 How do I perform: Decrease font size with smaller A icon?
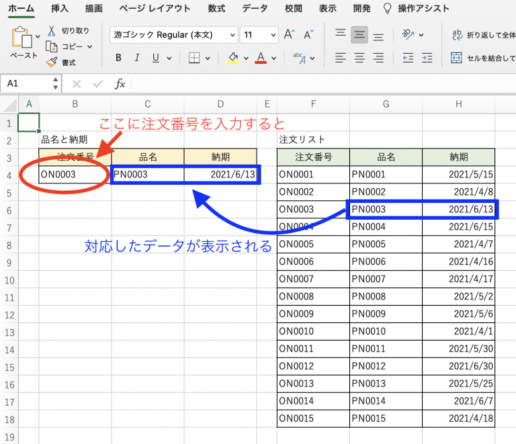coord(308,34)
